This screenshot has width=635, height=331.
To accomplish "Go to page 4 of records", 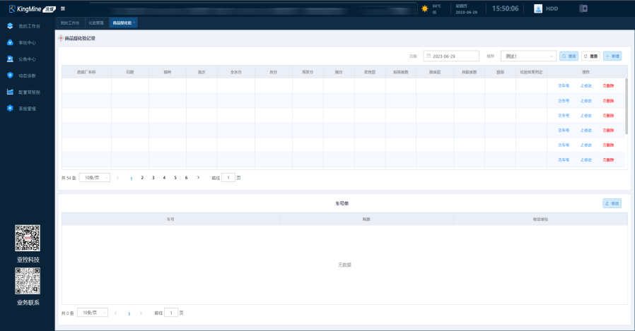I will click(x=164, y=178).
